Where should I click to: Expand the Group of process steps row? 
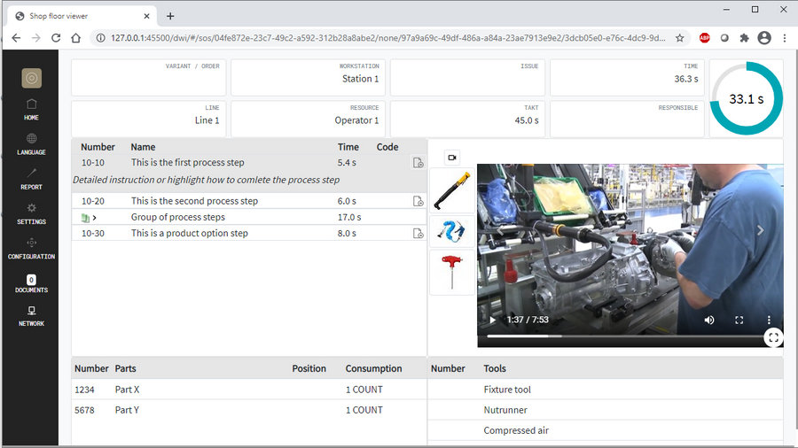pyautogui.click(x=94, y=218)
